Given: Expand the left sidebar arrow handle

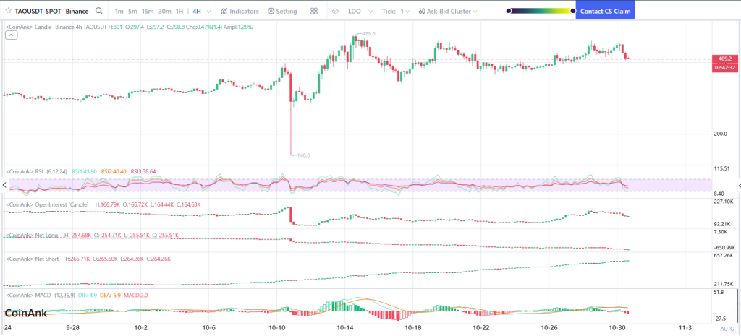Looking at the screenshot, I should point(3,186).
